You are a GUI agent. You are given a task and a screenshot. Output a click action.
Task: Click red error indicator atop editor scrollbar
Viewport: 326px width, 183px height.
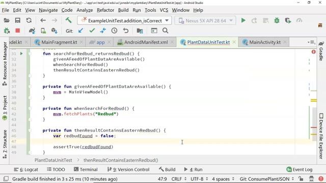tap(314, 52)
